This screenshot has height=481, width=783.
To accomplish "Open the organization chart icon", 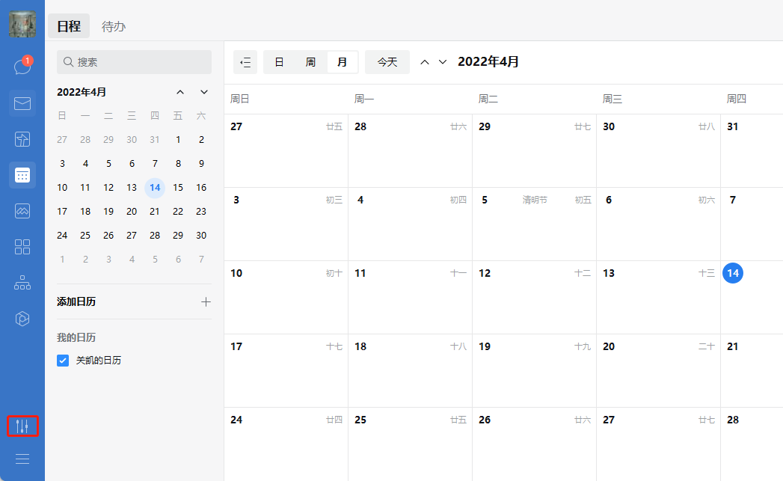I will coord(22,283).
